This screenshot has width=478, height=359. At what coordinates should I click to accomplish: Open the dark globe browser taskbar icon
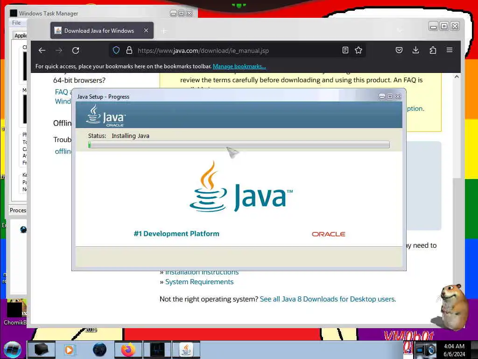pyautogui.click(x=100, y=350)
